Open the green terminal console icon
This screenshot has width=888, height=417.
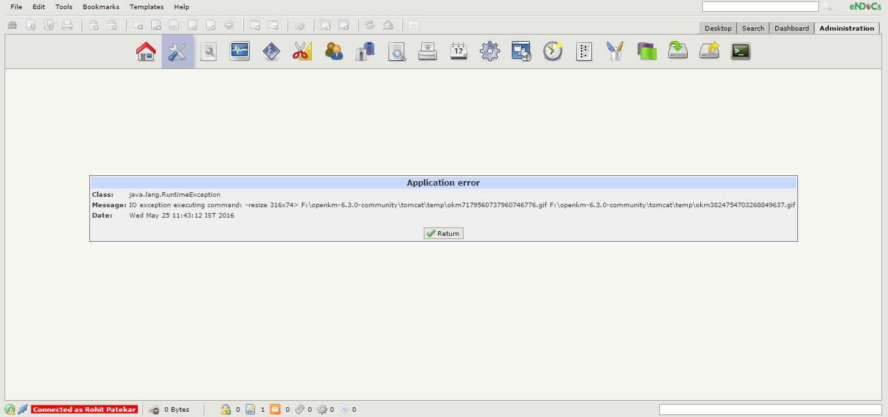click(741, 51)
